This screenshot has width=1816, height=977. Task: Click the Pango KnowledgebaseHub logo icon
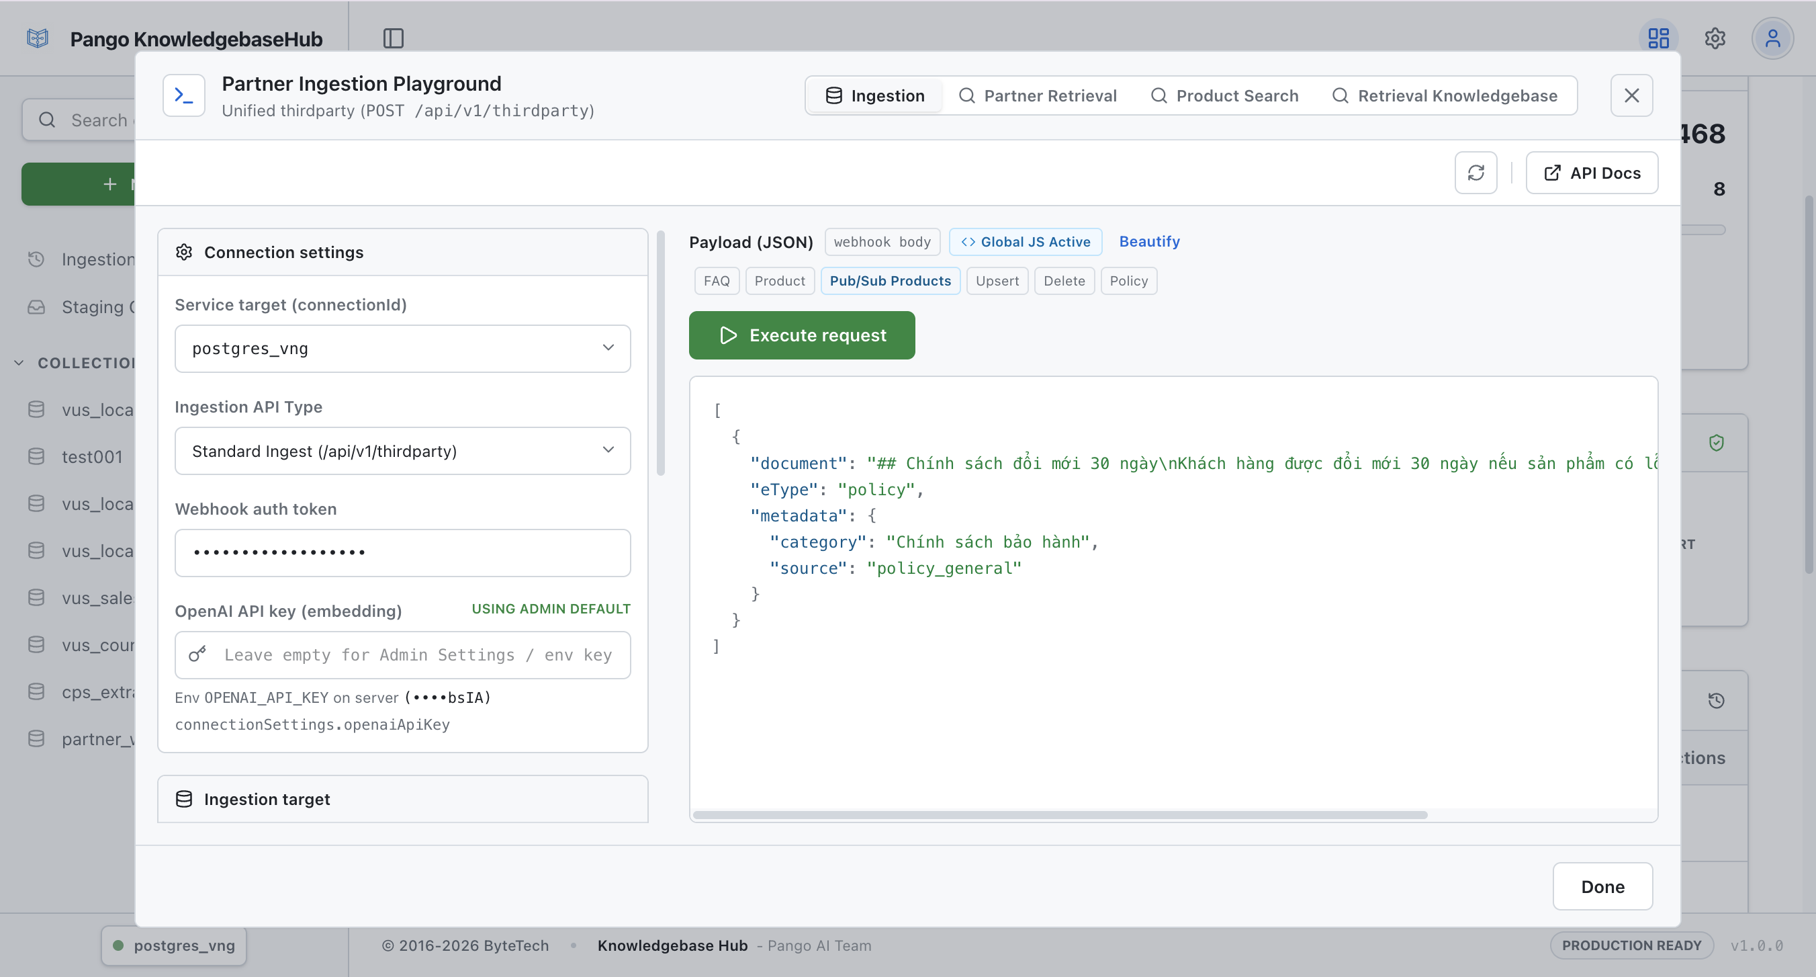(x=38, y=38)
